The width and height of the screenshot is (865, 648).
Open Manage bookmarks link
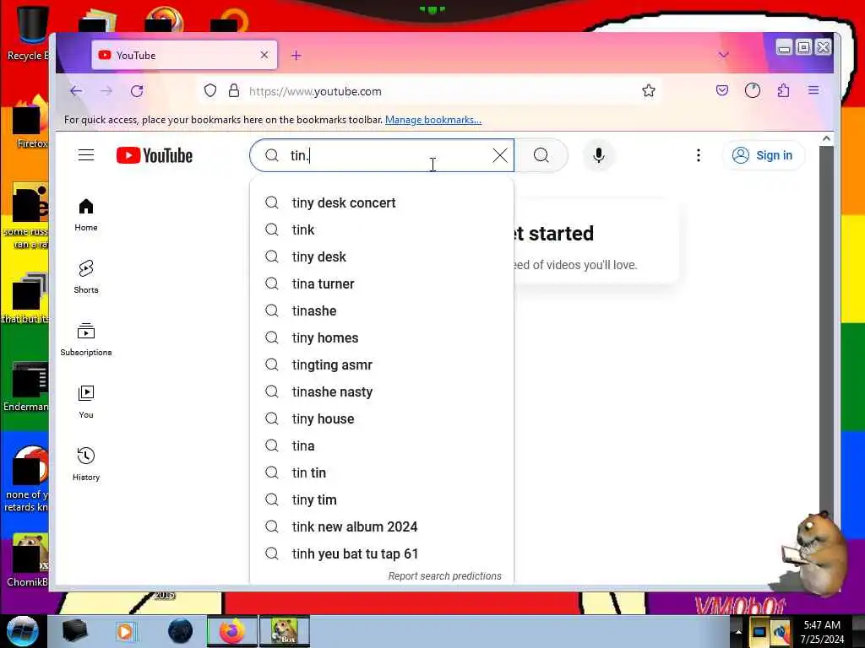433,120
